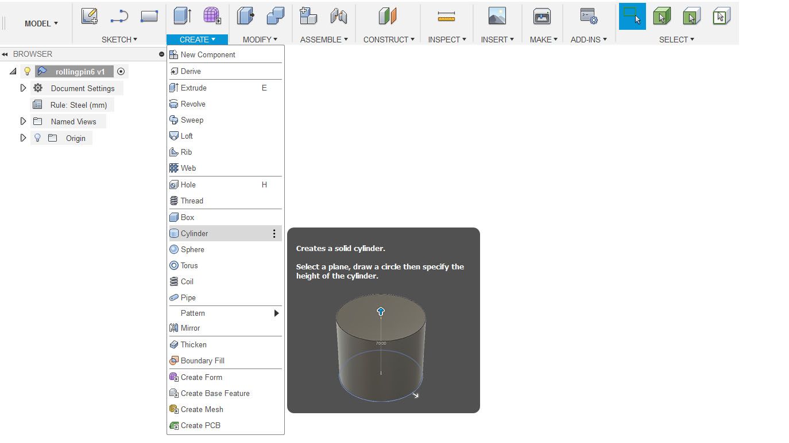
Task: Click the Insert image icon above INSERT
Action: click(x=497, y=16)
